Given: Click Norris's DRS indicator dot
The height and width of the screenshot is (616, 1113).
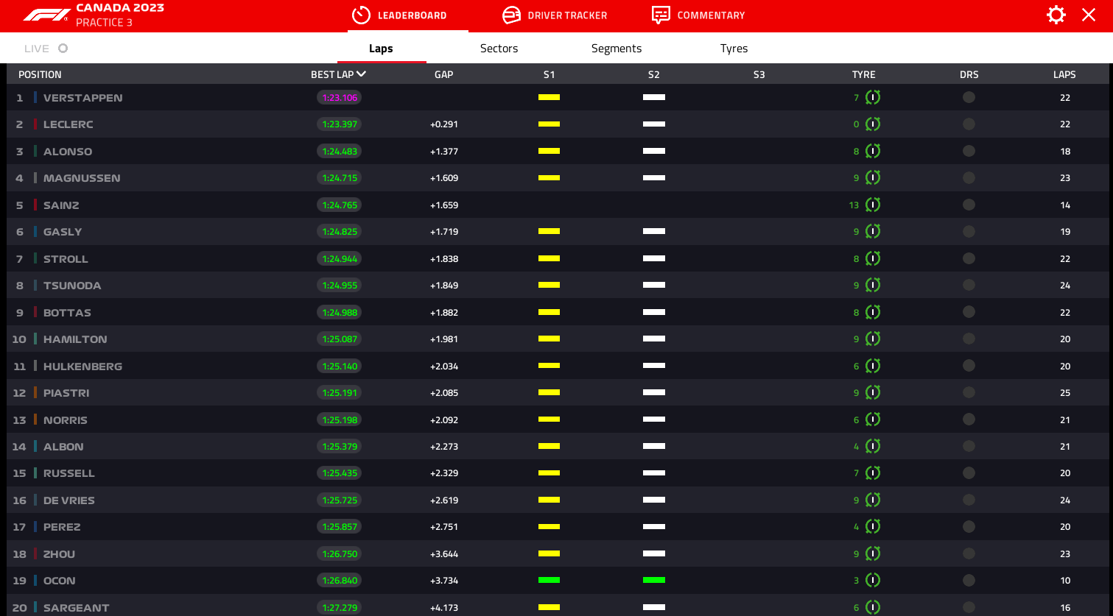Looking at the screenshot, I should [969, 419].
